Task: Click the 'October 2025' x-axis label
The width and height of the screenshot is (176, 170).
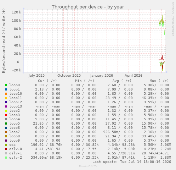Action: (x=69, y=76)
